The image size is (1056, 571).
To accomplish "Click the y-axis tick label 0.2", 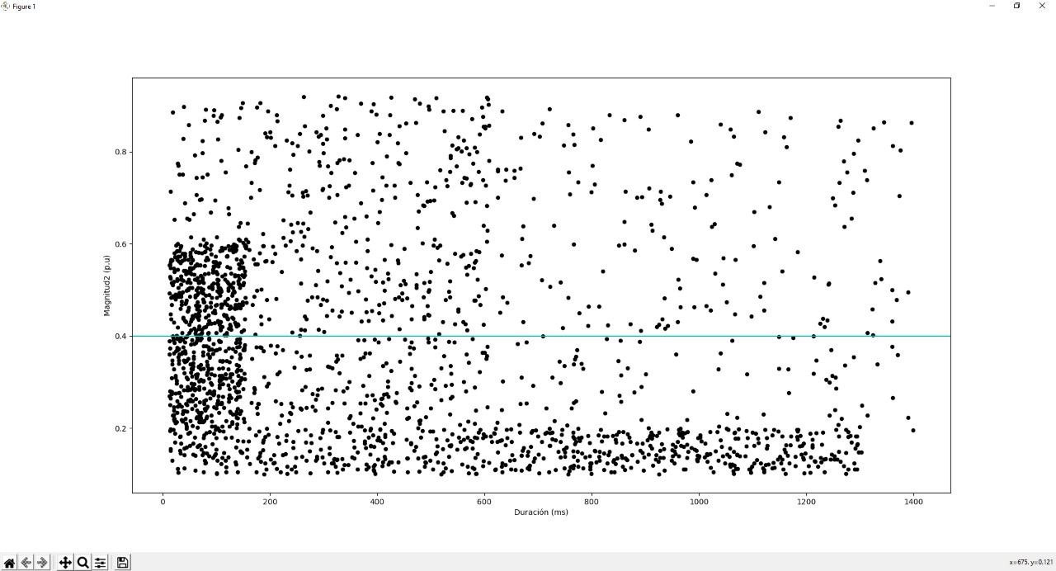I will (x=120, y=428).
